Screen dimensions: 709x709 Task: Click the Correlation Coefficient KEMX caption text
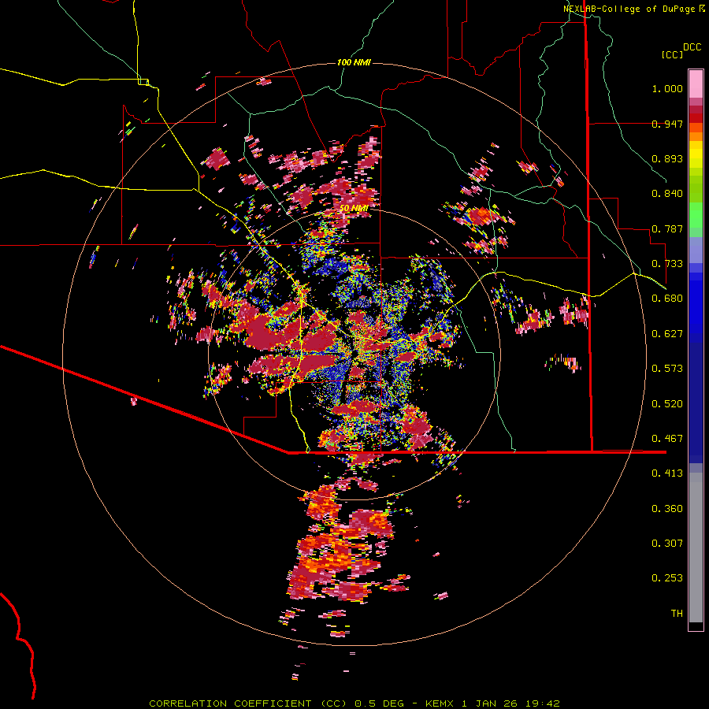(x=354, y=703)
